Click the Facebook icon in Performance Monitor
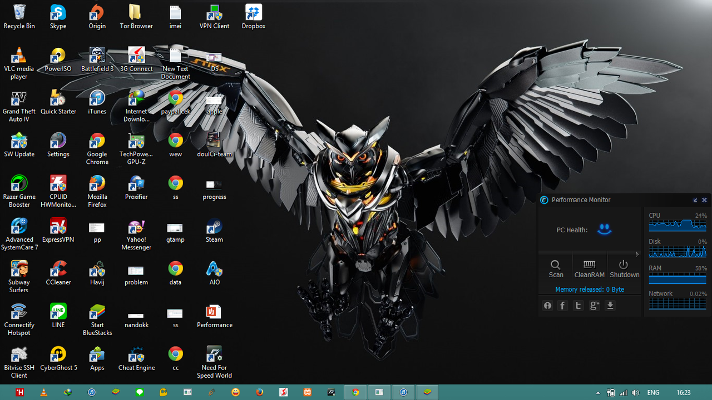This screenshot has height=400, width=712. coord(562,306)
